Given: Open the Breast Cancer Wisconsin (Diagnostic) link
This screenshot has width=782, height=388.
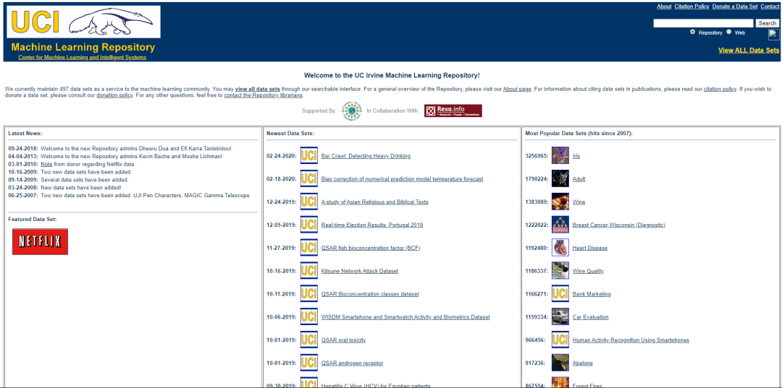Looking at the screenshot, I should click(x=618, y=225).
